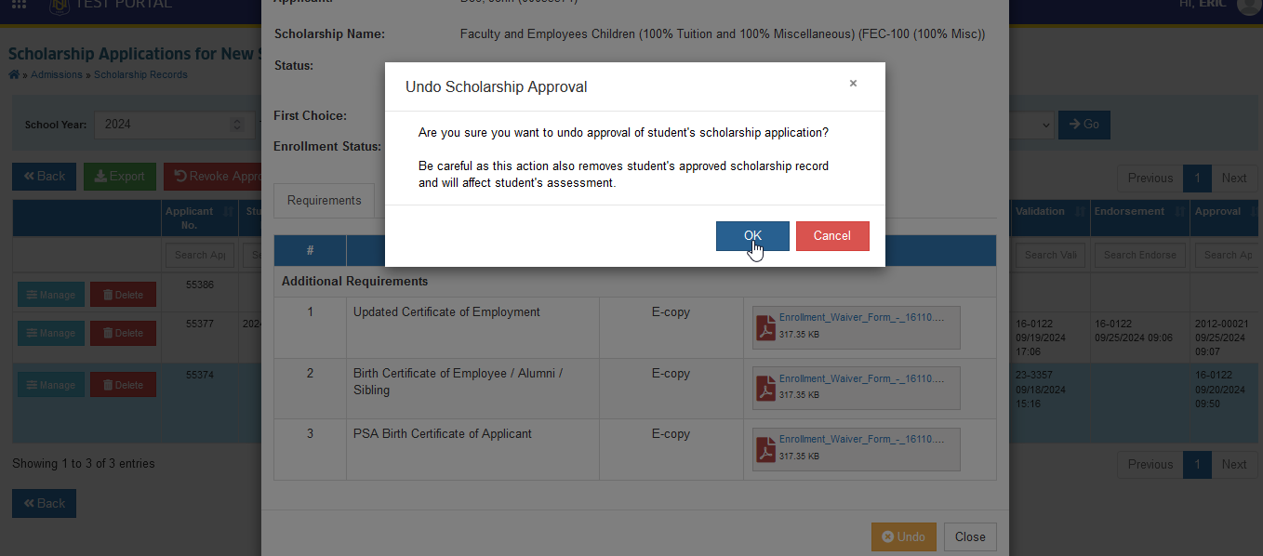This screenshot has height=556, width=1263.
Task: Sort by Applicant No. column
Action: point(200,218)
